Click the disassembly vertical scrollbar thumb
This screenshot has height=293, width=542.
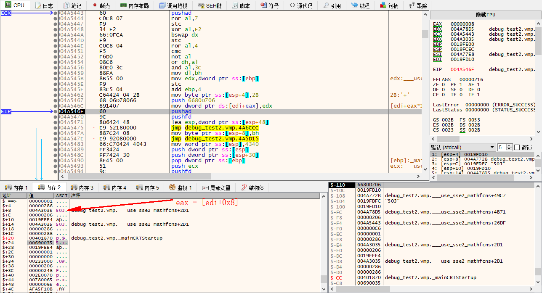tap(425, 34)
